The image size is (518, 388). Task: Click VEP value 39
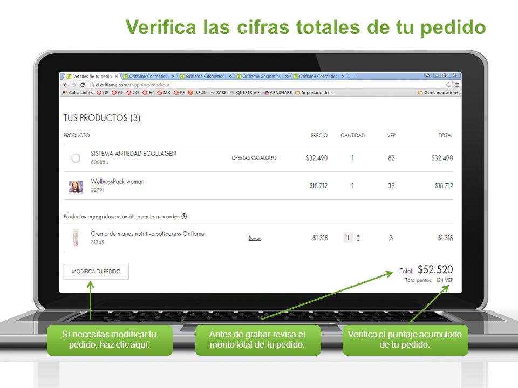[x=391, y=186]
